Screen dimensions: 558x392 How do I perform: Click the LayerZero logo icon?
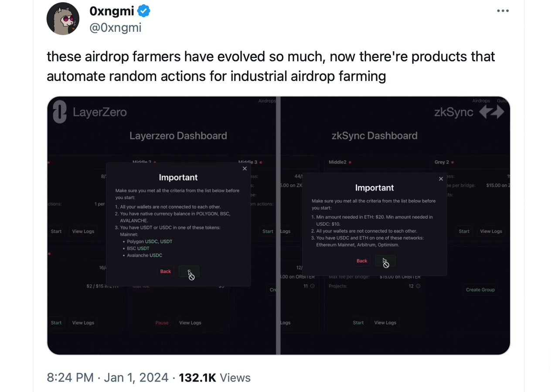59,112
